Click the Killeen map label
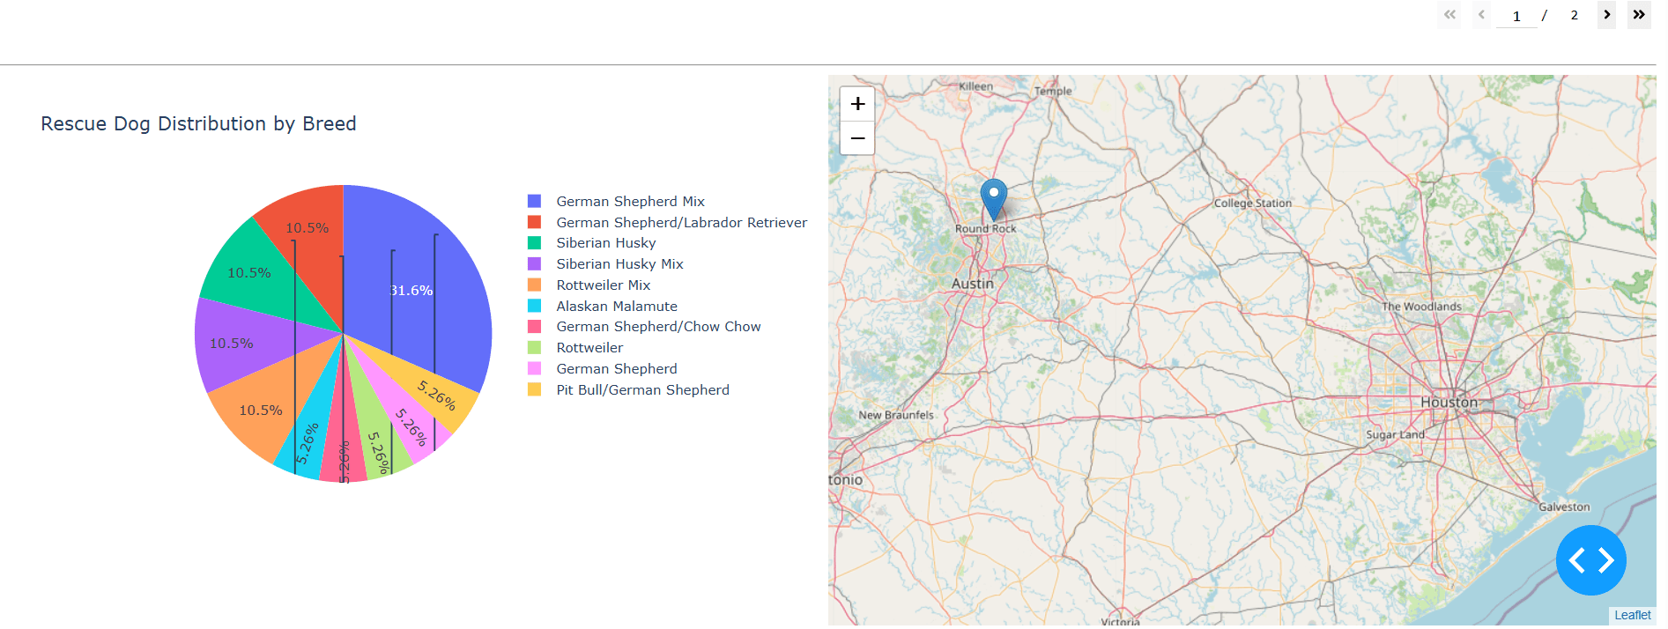1668x629 pixels. point(975,86)
